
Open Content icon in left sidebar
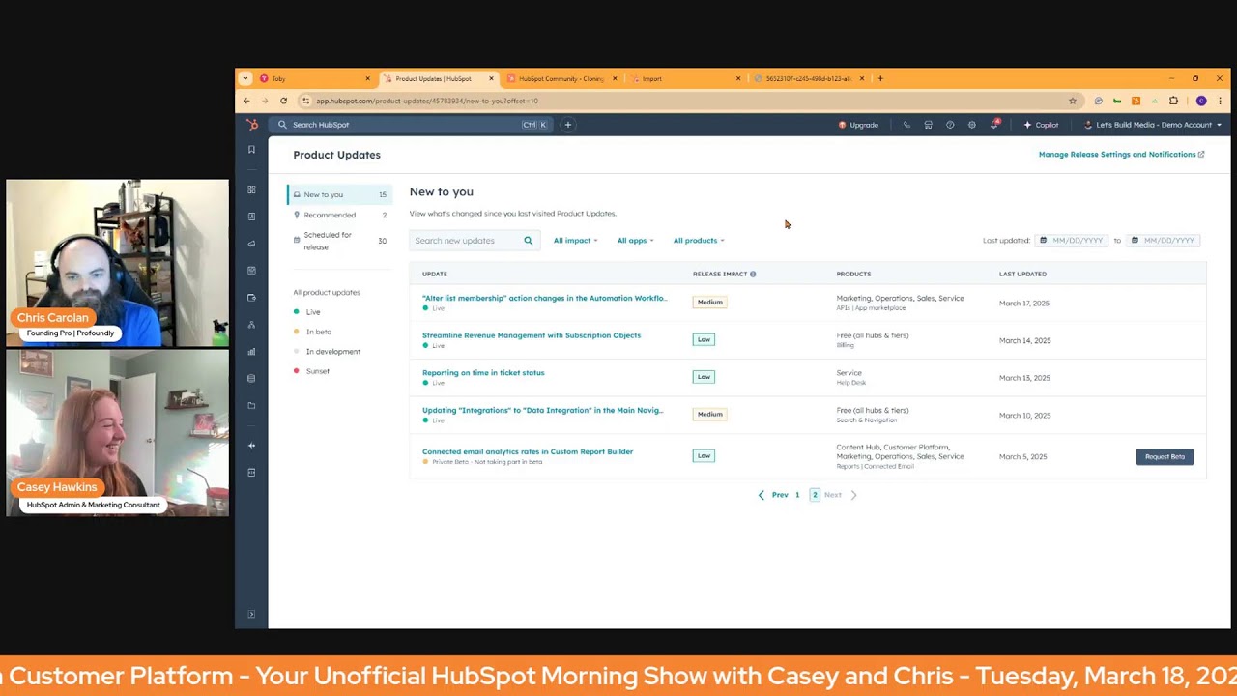pyautogui.click(x=251, y=271)
